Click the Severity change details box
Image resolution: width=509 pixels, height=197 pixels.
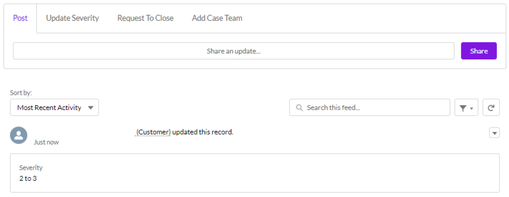point(255,173)
